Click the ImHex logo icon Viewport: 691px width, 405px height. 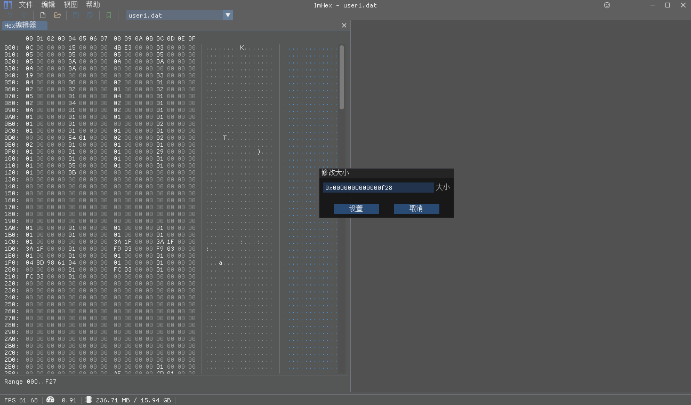[8, 5]
